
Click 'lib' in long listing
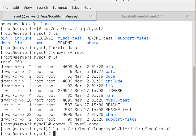tap(109, 86)
